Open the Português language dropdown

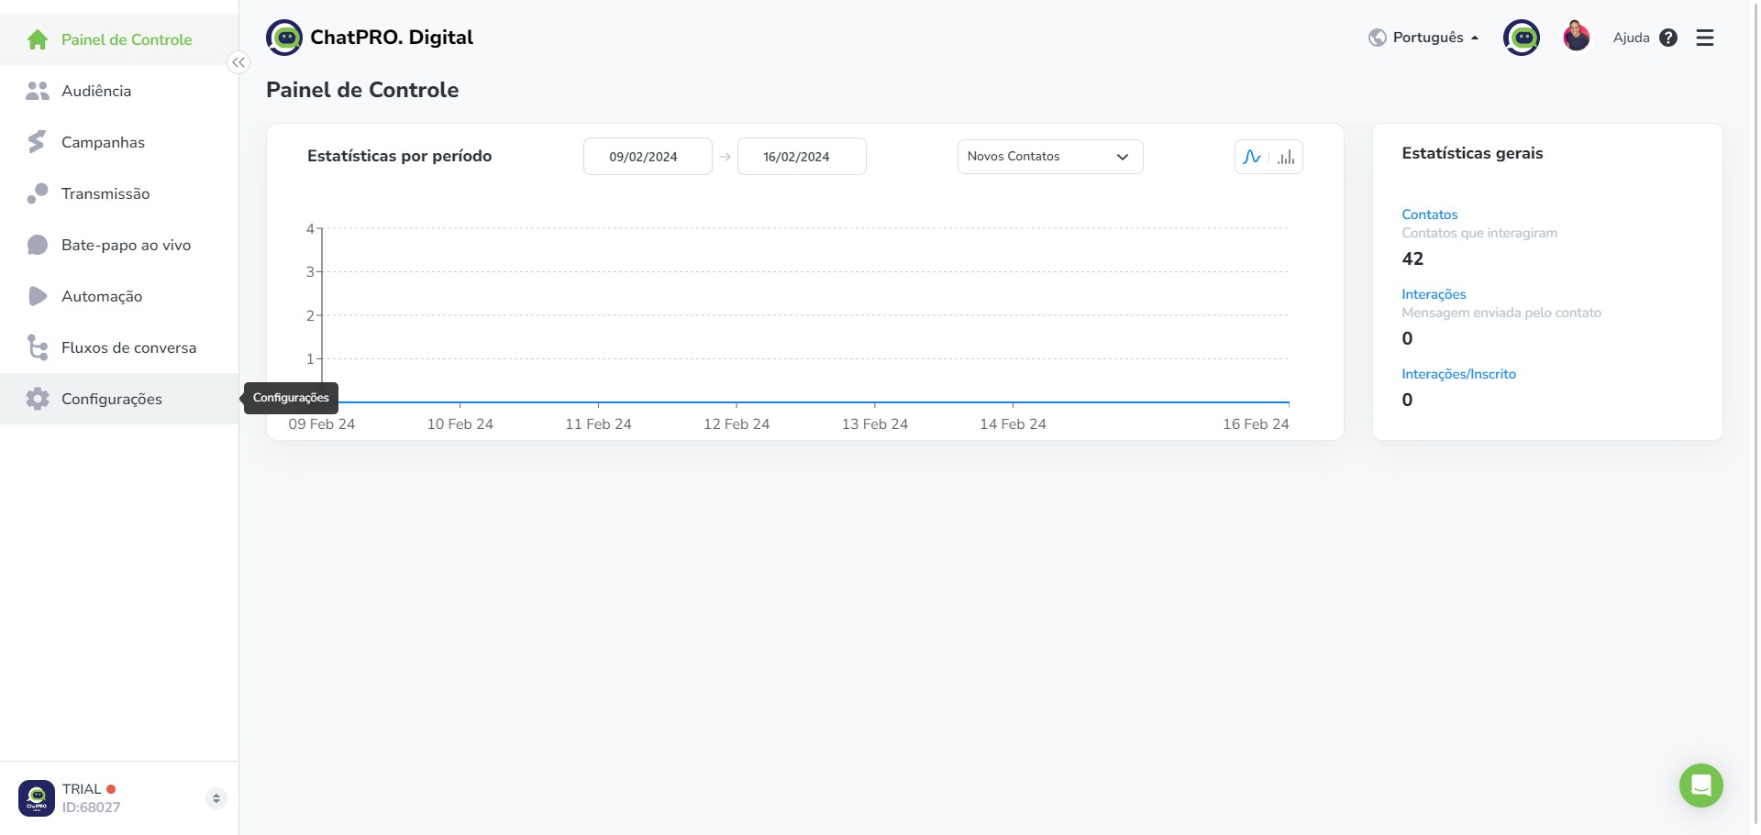[x=1423, y=38]
